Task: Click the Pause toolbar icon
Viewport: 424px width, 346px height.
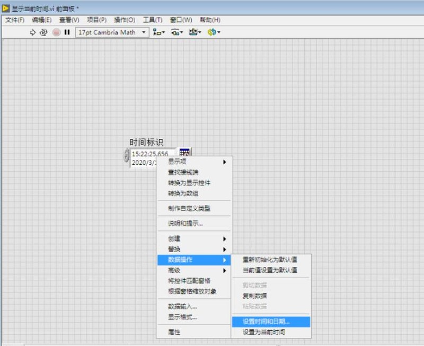Action: pyautogui.click(x=67, y=32)
